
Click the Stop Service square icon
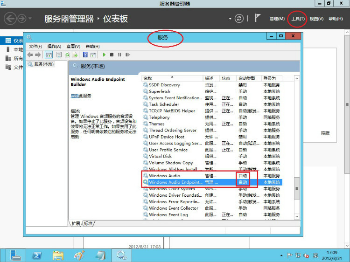[x=112, y=55]
